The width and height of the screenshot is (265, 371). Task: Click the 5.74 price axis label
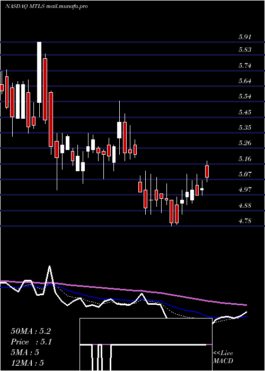click(x=245, y=65)
